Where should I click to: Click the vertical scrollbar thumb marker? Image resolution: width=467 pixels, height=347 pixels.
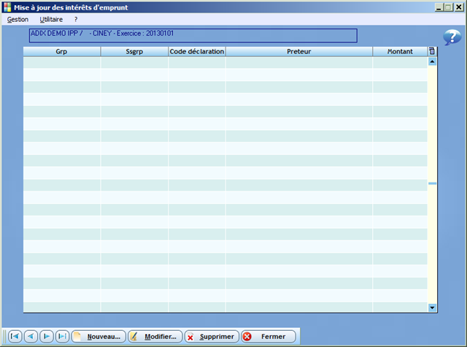pyautogui.click(x=432, y=183)
